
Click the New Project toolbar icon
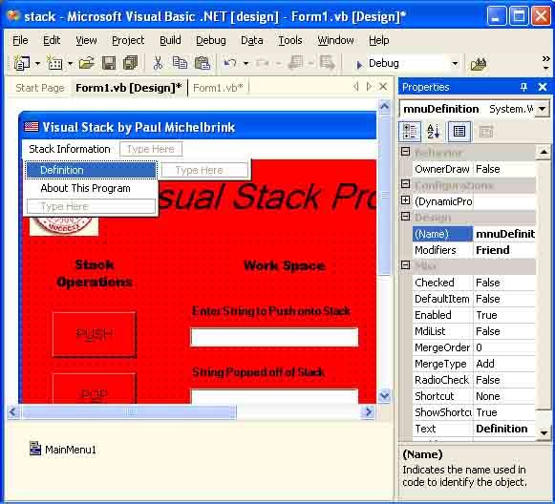[22, 63]
